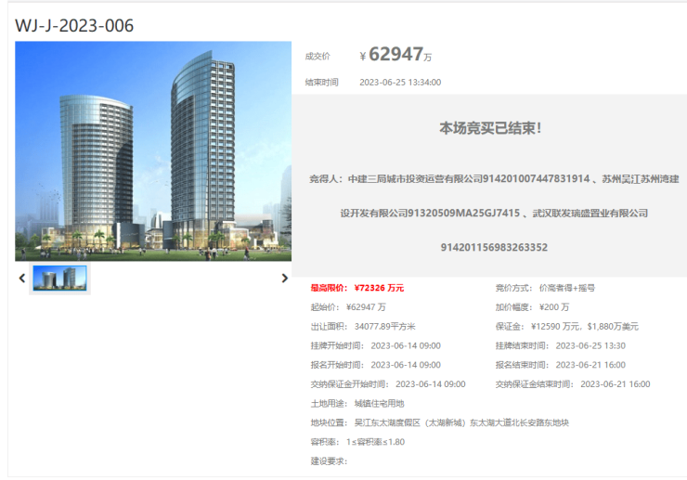Image resolution: width=687 pixels, height=480 pixels.
Task: Select the building thumbnail in the gallery strip
Action: tap(59, 278)
